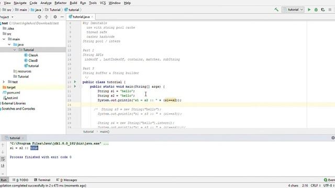Image resolution: width=335 pixels, height=188 pixels.
Task: Click the CRLF line separator in status bar
Action: coord(315,186)
